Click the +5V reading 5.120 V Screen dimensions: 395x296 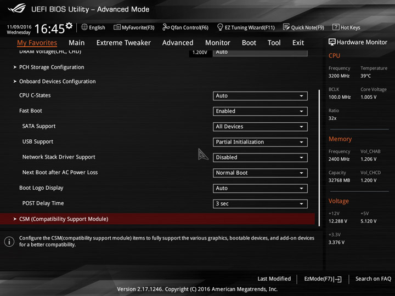point(368,221)
